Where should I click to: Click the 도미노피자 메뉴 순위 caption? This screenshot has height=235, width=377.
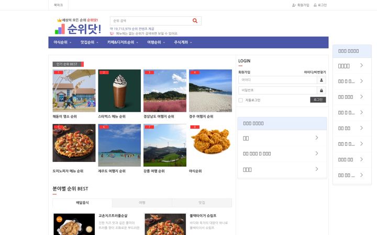click(x=68, y=171)
